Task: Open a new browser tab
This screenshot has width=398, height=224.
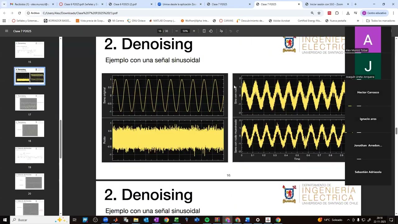Action: [355, 4]
